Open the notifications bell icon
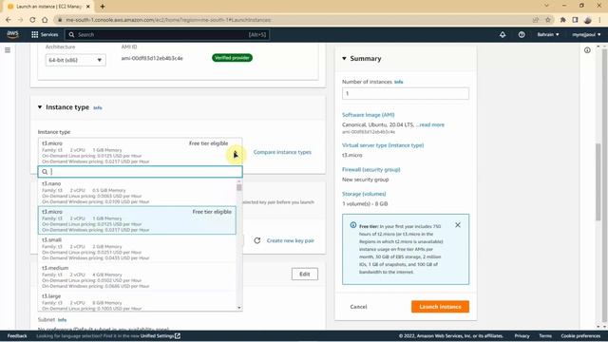This screenshot has height=342, width=608. 503,34
